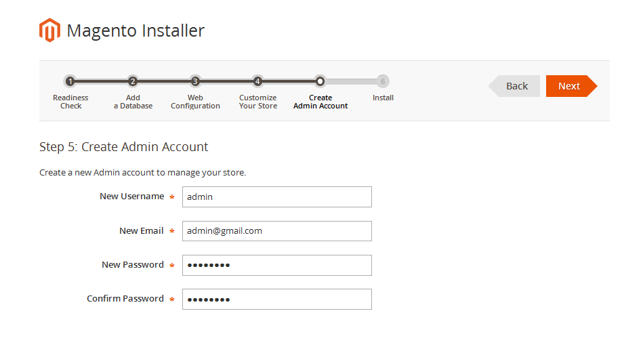
Task: Open the Customize Your Store step label
Action: point(258,102)
